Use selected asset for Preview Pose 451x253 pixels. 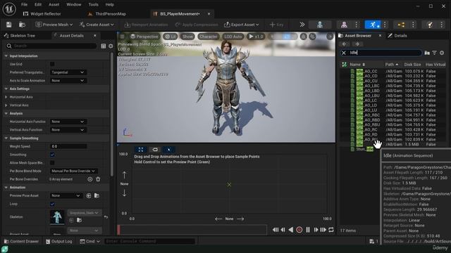(x=89, y=195)
